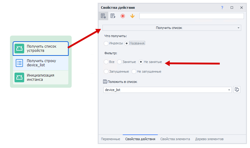The image size is (250, 148).
Task: Select the Запущенные filter radio button
Action: 106,72
